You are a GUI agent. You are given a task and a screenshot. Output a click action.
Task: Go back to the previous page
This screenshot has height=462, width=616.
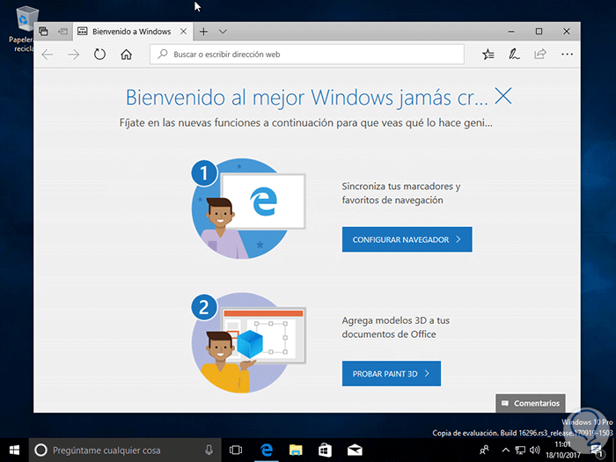[x=48, y=55]
